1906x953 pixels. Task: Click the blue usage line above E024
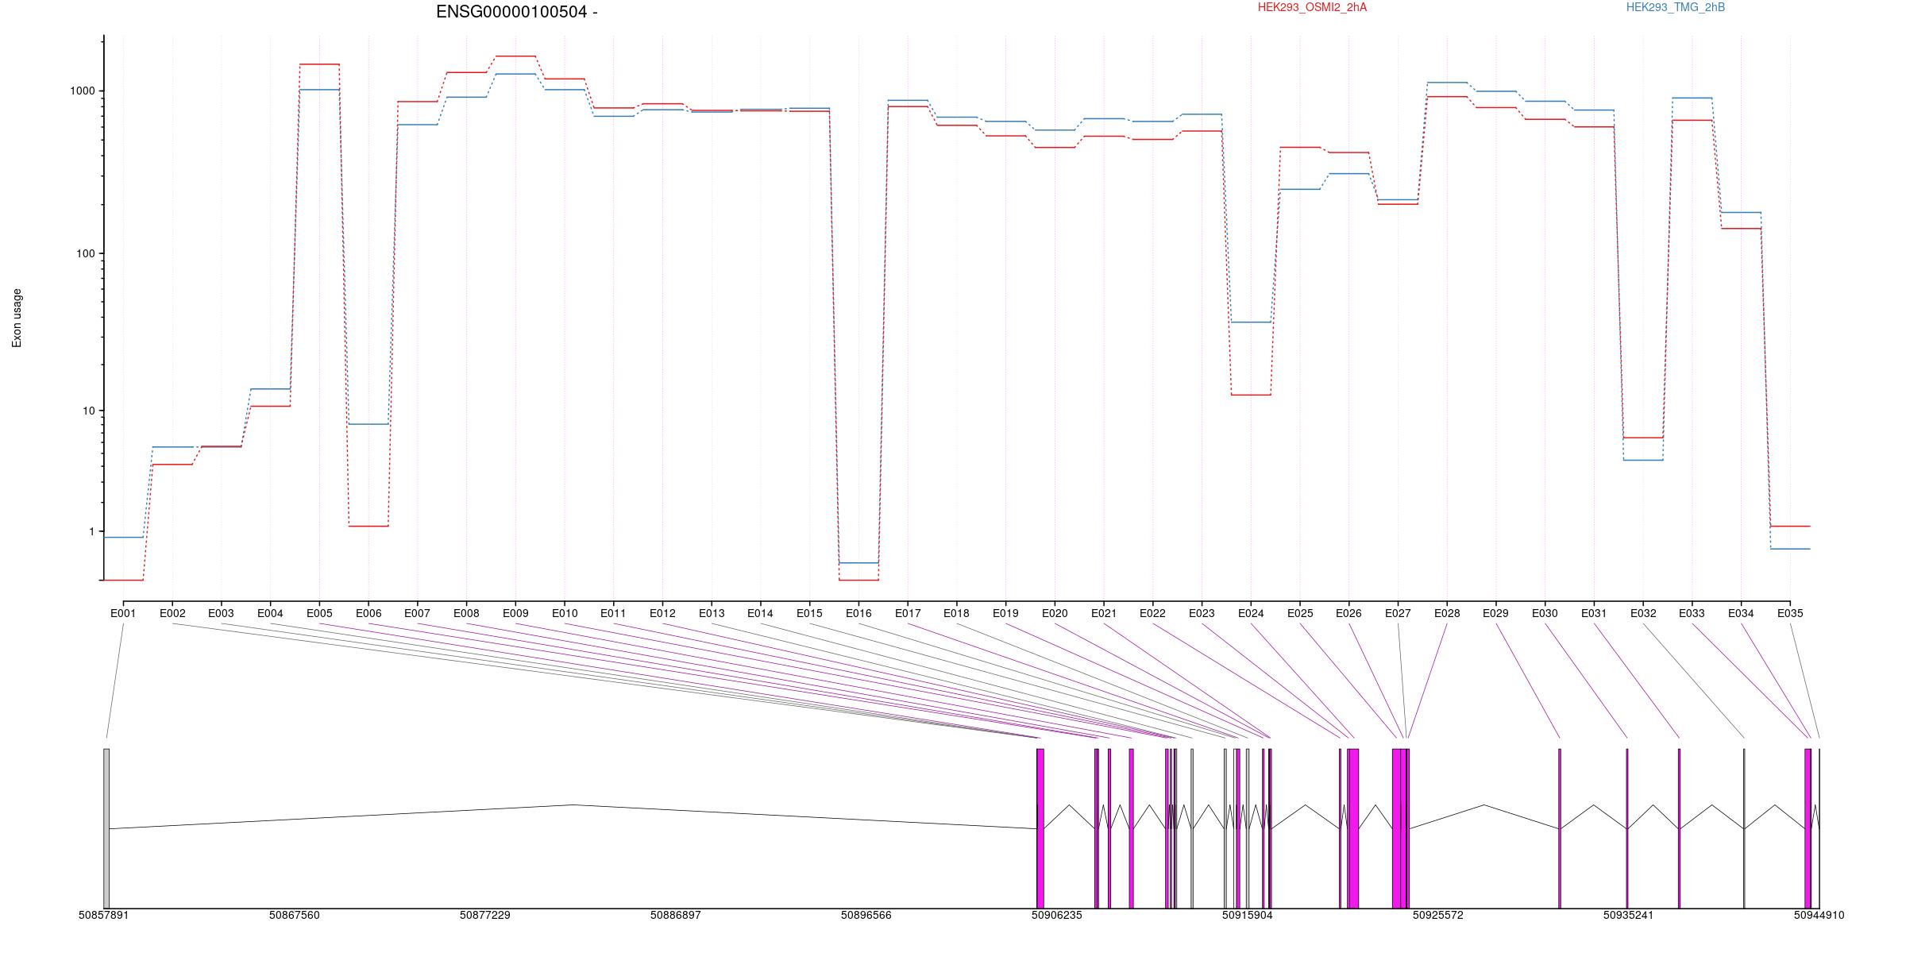[1251, 322]
